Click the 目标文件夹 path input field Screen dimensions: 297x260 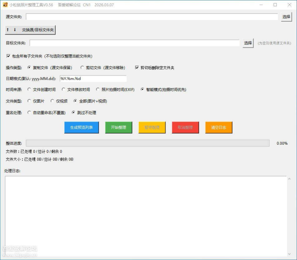(134, 43)
